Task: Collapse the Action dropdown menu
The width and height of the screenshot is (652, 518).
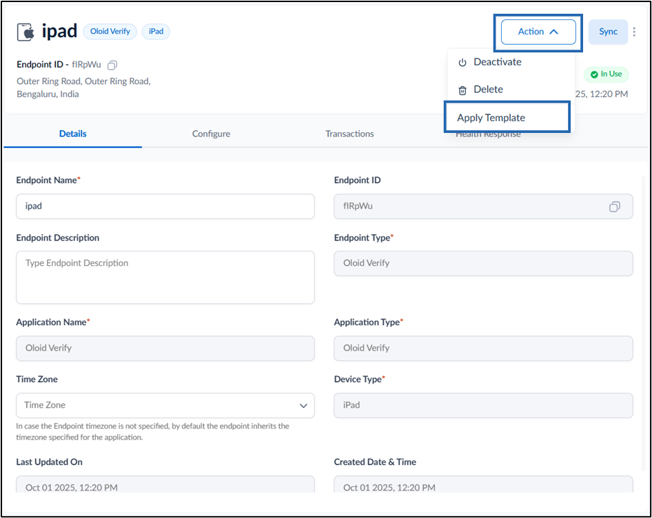Action: (538, 32)
